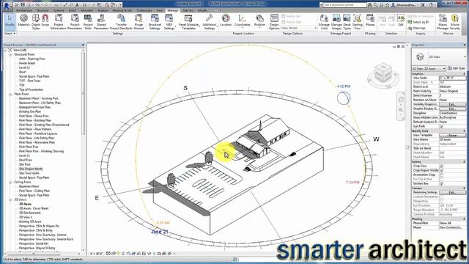
Task: Collapse the Identity Data section
Action: point(465,131)
